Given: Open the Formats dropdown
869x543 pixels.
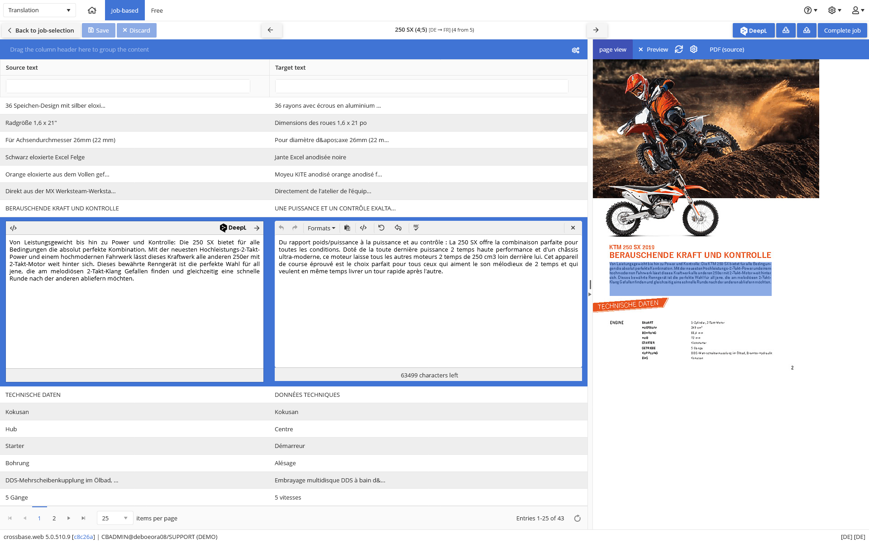Looking at the screenshot, I should click(x=321, y=228).
